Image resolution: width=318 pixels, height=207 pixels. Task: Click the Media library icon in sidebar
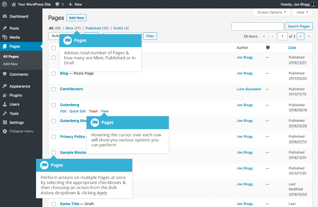click(x=5, y=37)
